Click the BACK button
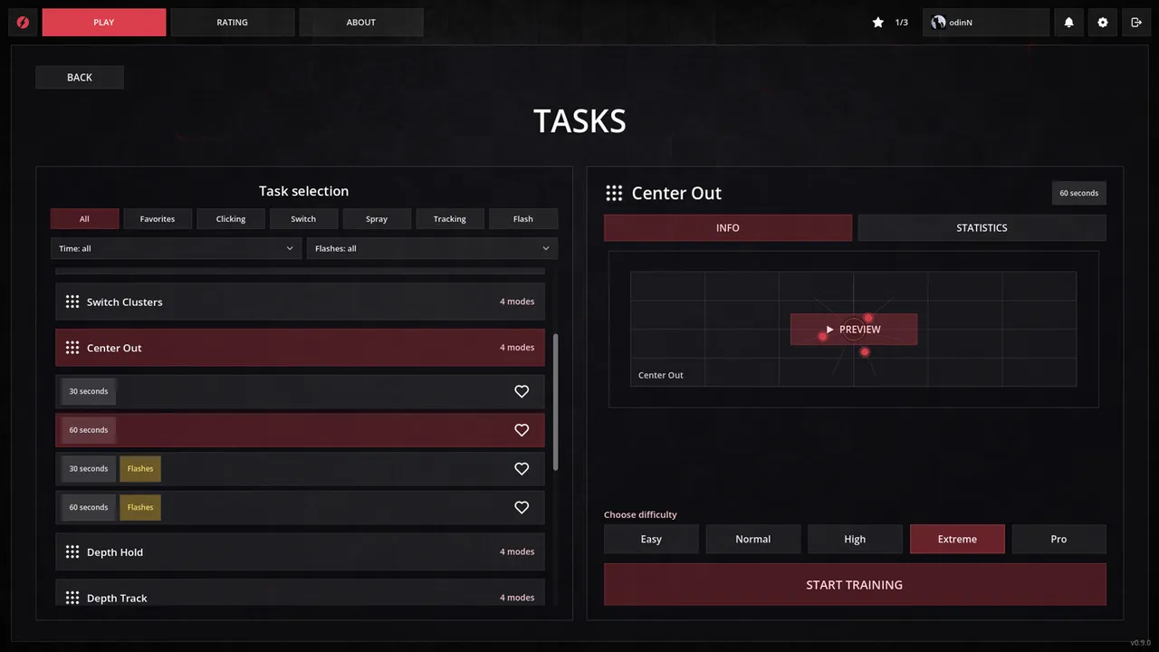Viewport: 1159px width, 652px height. click(80, 77)
